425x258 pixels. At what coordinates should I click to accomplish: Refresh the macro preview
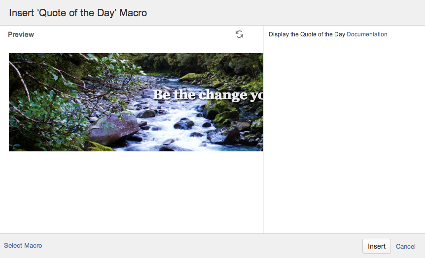(239, 34)
